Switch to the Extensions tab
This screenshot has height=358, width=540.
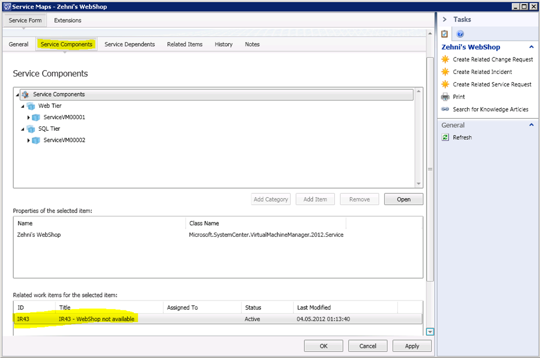67,21
